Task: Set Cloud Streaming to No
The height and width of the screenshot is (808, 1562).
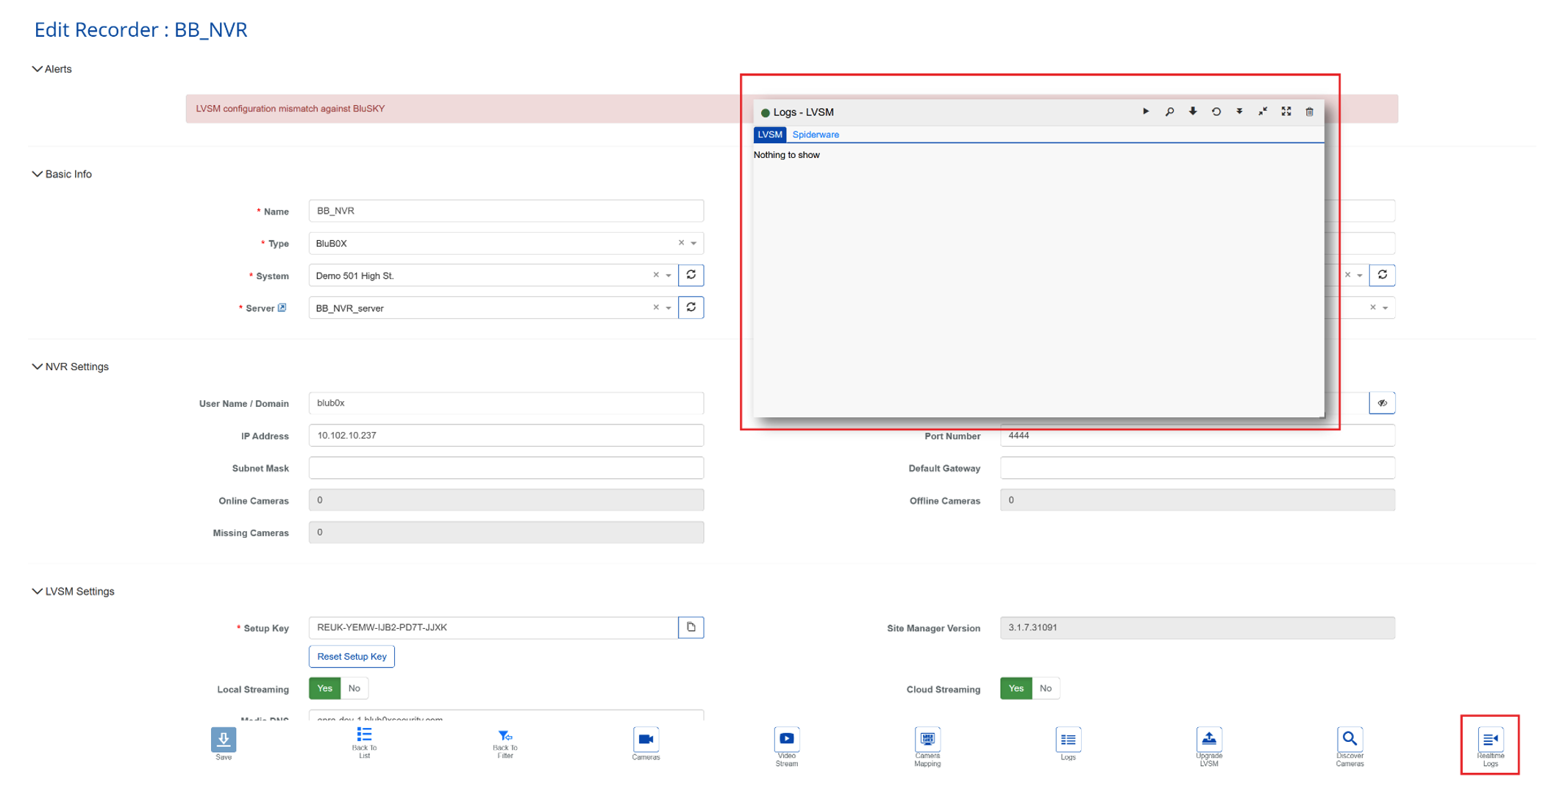Action: (1045, 688)
